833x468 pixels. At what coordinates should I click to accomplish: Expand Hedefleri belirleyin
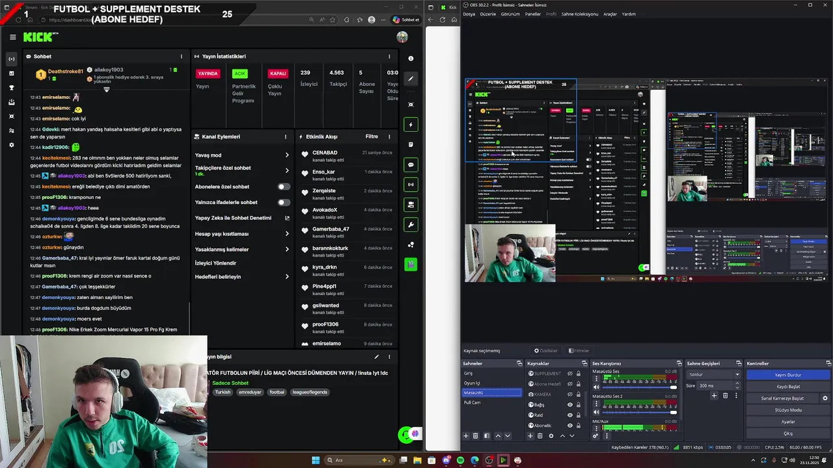tap(287, 277)
